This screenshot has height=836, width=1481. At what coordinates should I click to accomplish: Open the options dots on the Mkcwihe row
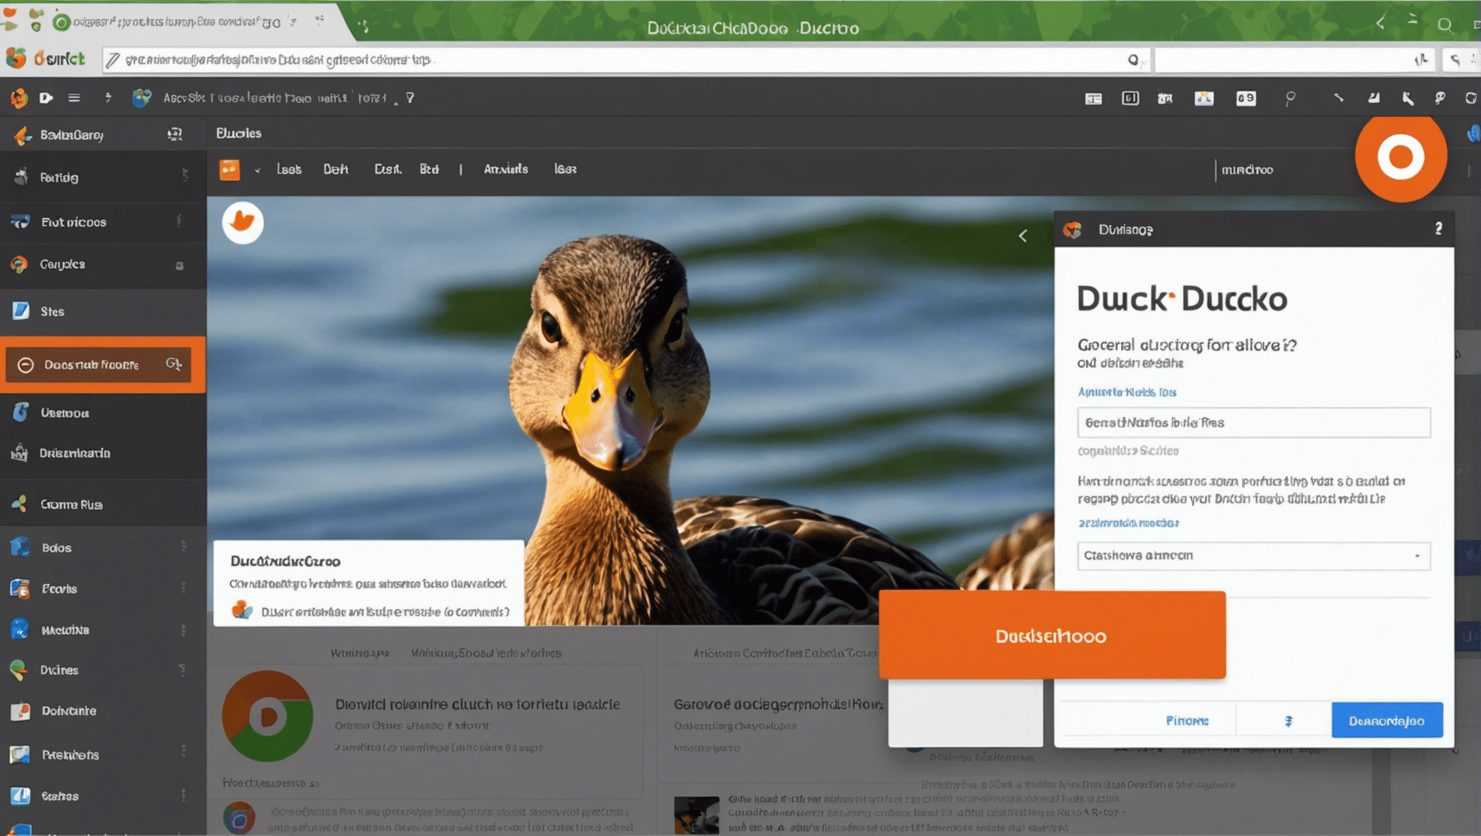(x=183, y=630)
